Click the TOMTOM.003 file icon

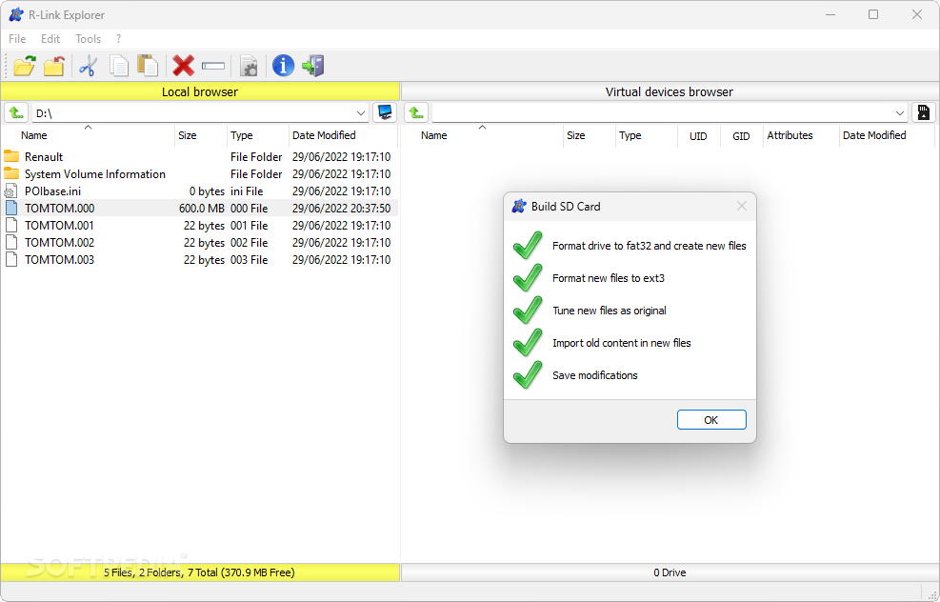[11, 260]
